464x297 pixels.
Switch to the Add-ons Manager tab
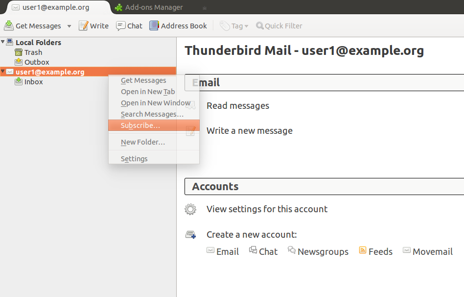pos(153,7)
